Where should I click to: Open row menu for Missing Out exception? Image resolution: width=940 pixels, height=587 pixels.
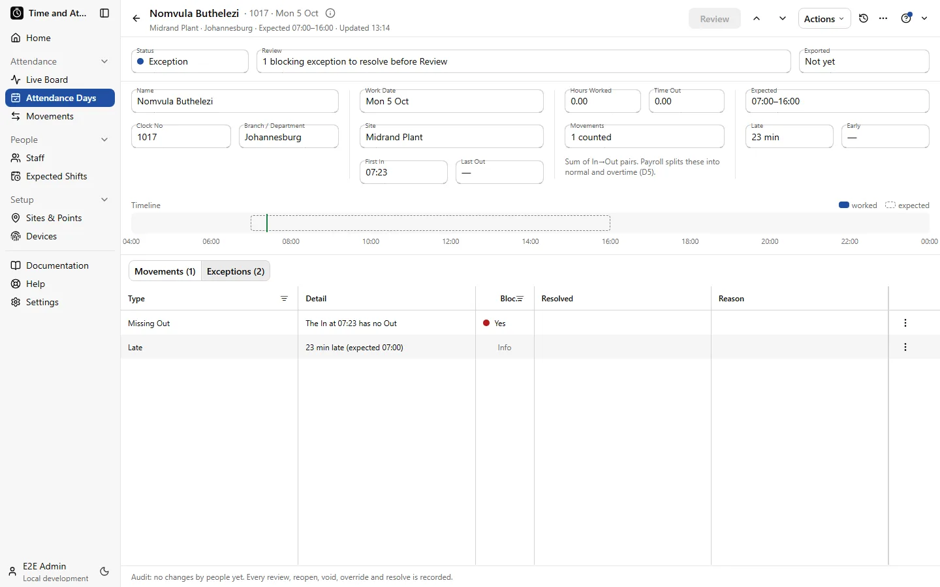click(x=905, y=323)
